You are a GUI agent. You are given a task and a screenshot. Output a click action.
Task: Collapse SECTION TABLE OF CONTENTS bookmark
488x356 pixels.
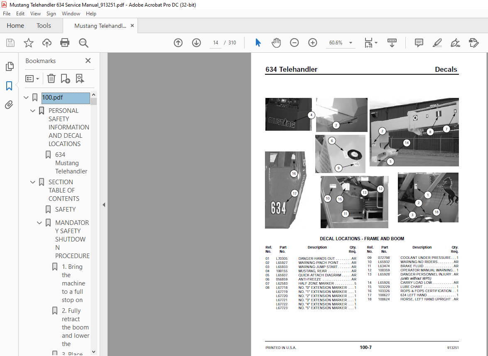[33, 182]
